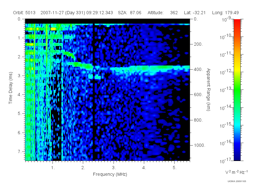Click the '1.' frequency axis tick label
253x189 pixels.
tap(53, 168)
